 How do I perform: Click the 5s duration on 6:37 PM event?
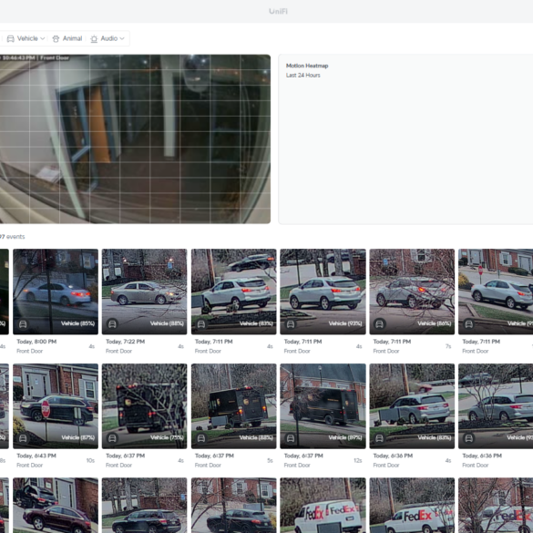click(270, 461)
